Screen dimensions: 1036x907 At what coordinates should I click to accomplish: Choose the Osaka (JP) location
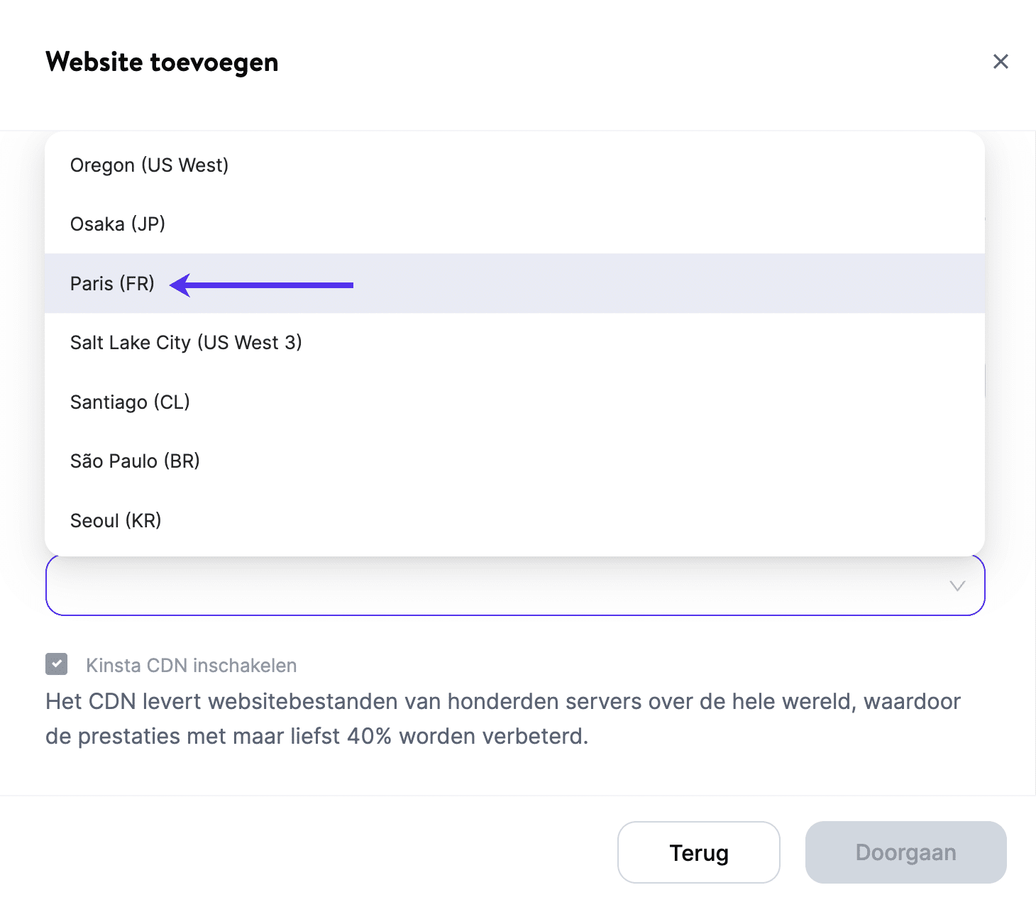click(x=118, y=224)
